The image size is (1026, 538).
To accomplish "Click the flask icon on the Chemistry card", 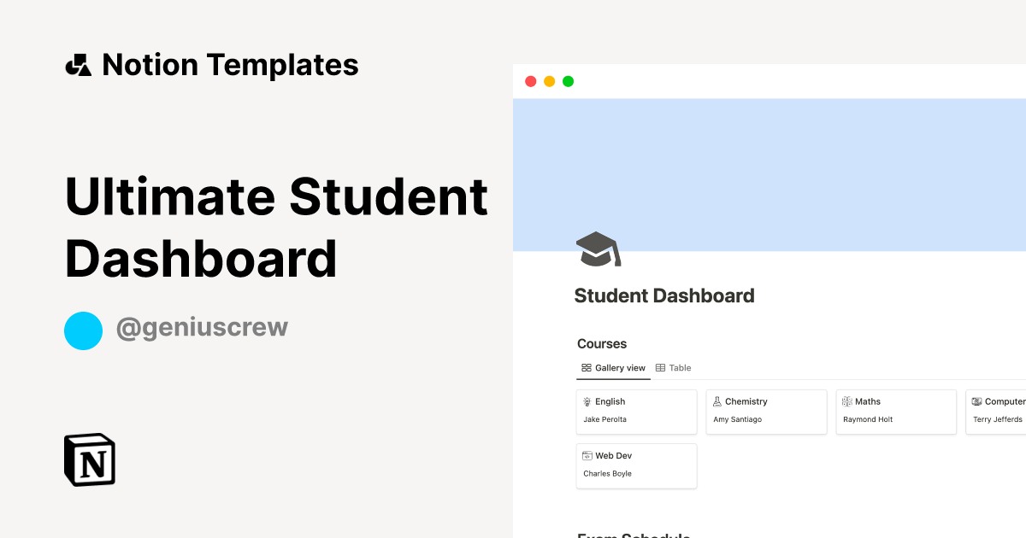I will point(716,401).
